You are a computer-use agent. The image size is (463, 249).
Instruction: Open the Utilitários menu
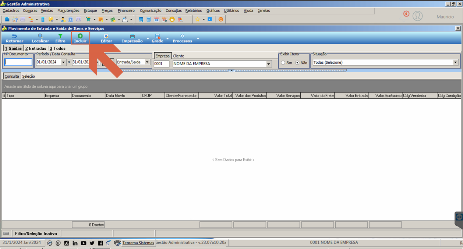pos(231,11)
